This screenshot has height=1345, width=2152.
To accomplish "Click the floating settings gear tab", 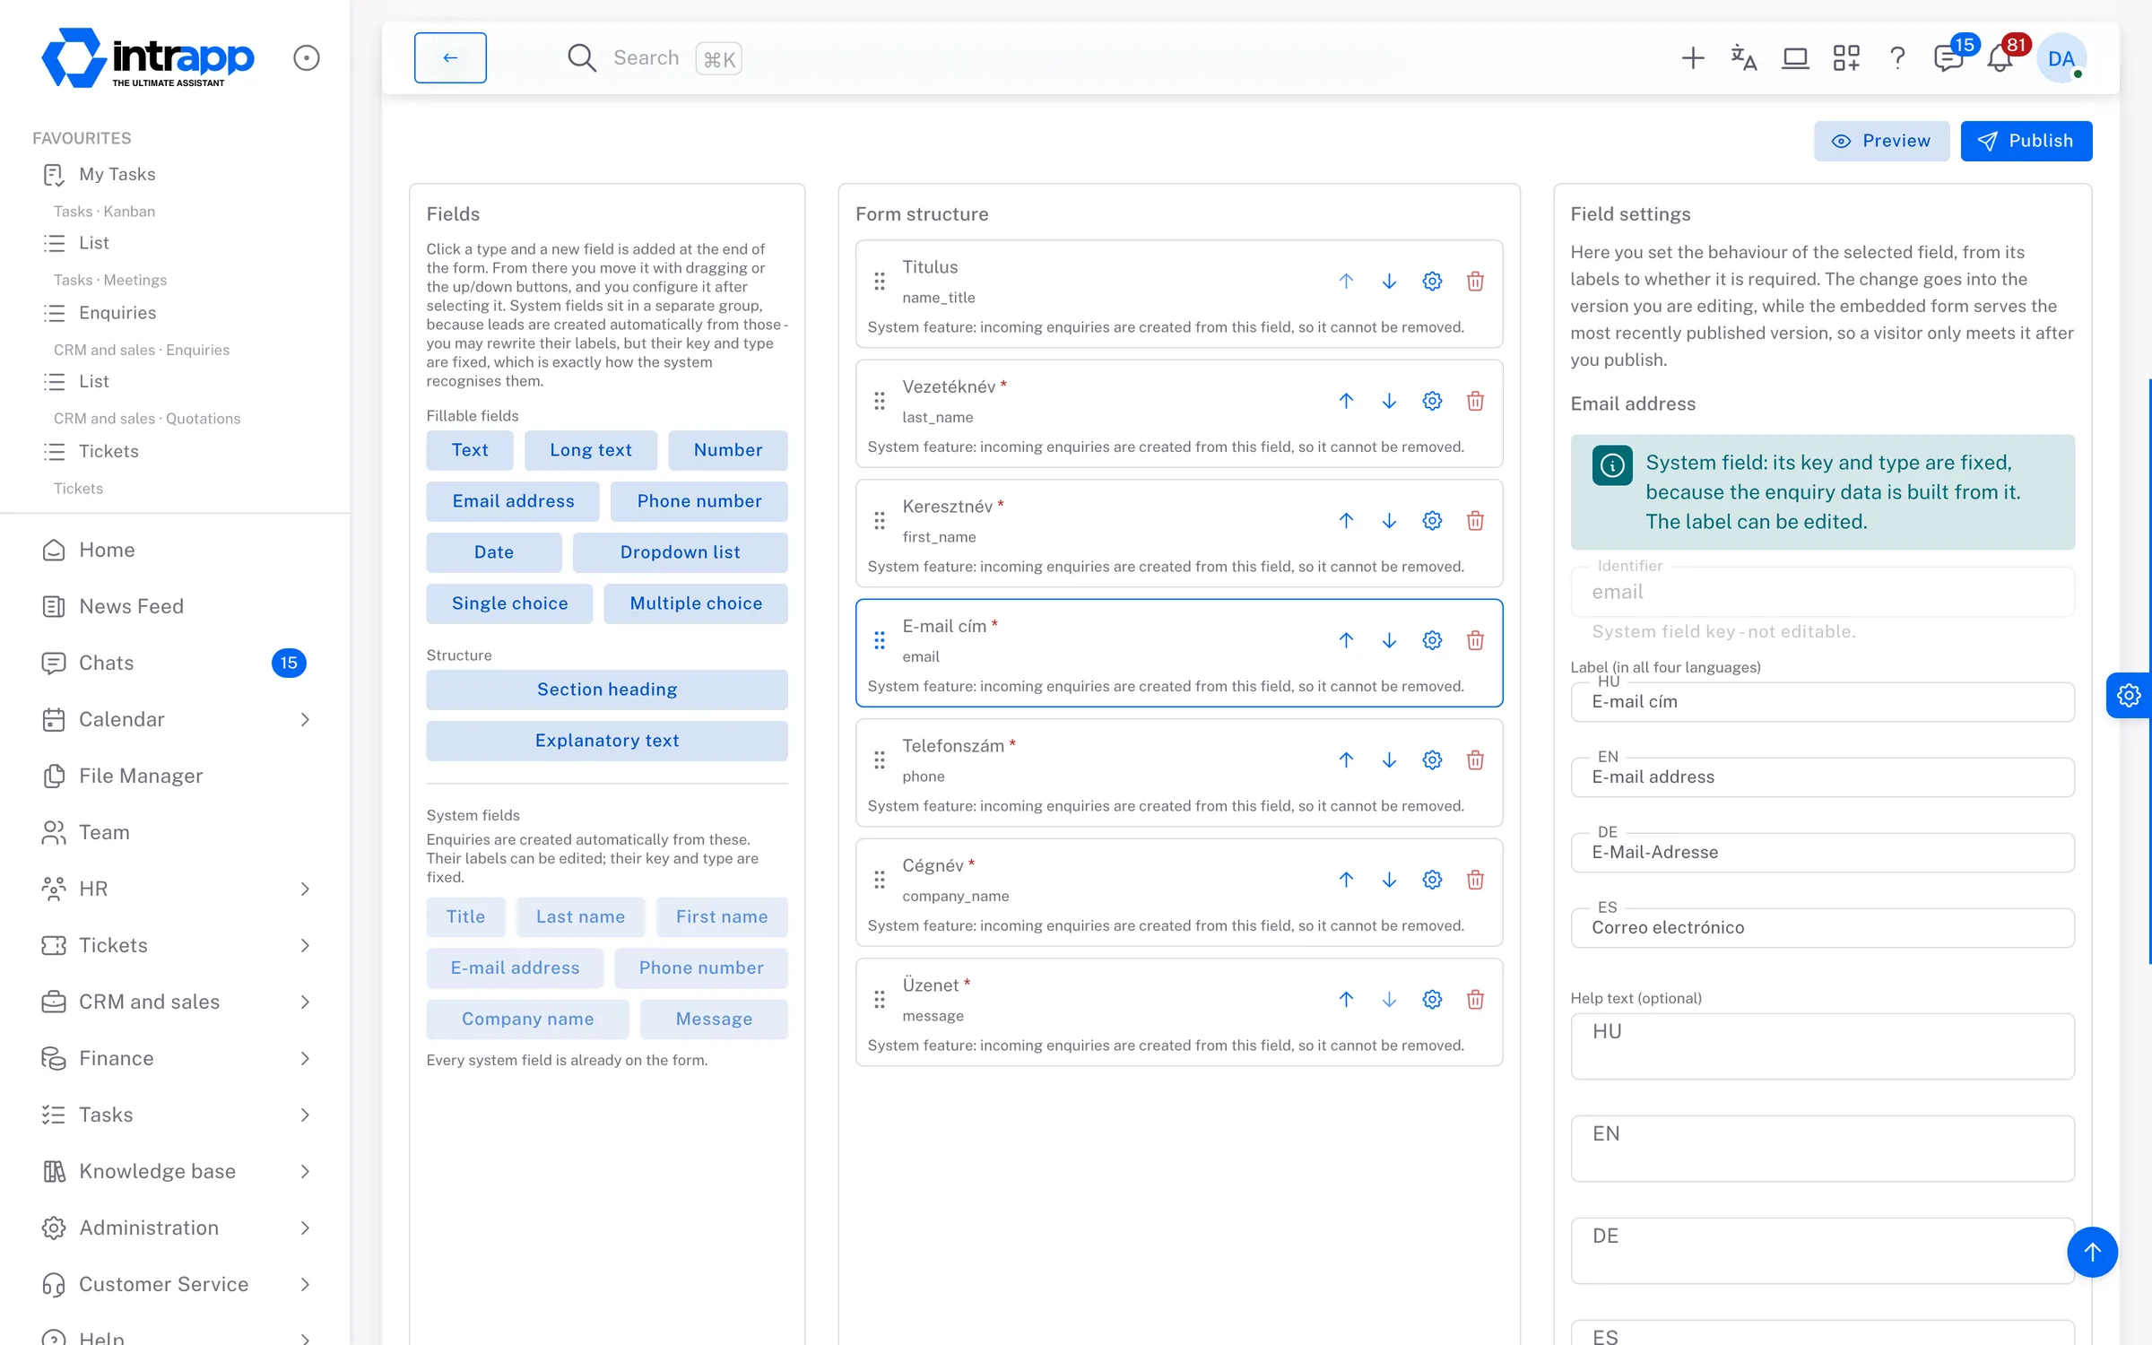I will point(2129,696).
